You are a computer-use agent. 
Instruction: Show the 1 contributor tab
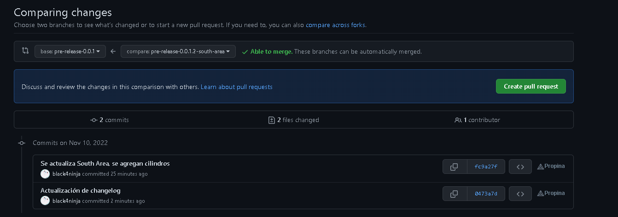pyautogui.click(x=477, y=120)
